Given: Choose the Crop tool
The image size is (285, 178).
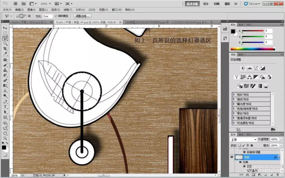Looking at the screenshot, I should coord(5,49).
